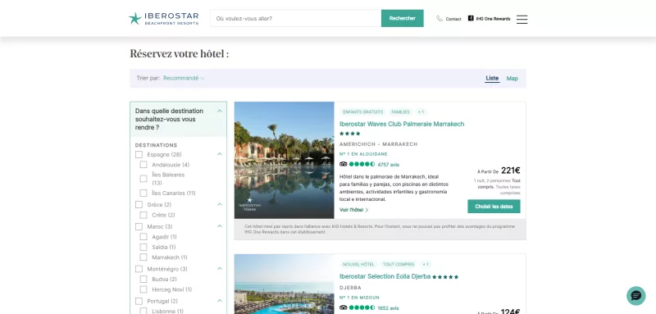Open the Eolia Djerba resort photo
This screenshot has height=314, width=656.
(x=284, y=284)
